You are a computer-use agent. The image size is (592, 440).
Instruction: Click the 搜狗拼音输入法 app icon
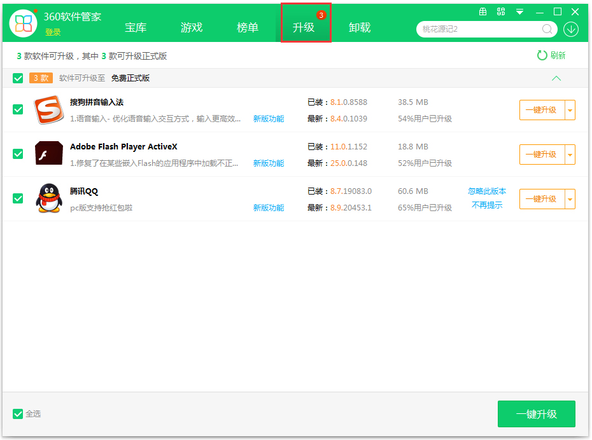click(x=49, y=110)
